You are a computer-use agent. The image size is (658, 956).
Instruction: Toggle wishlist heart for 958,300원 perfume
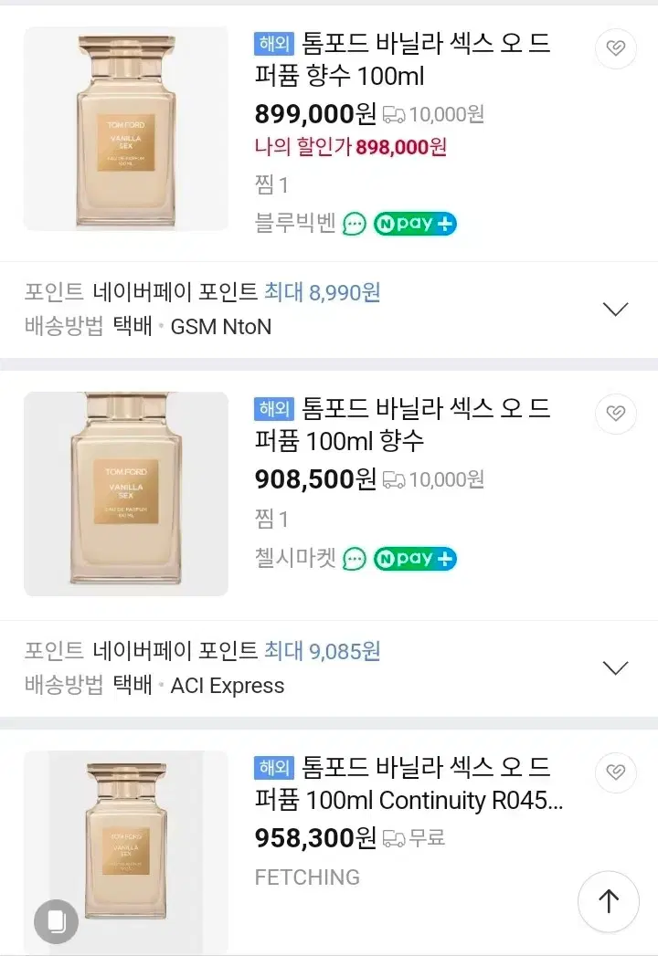(x=615, y=772)
